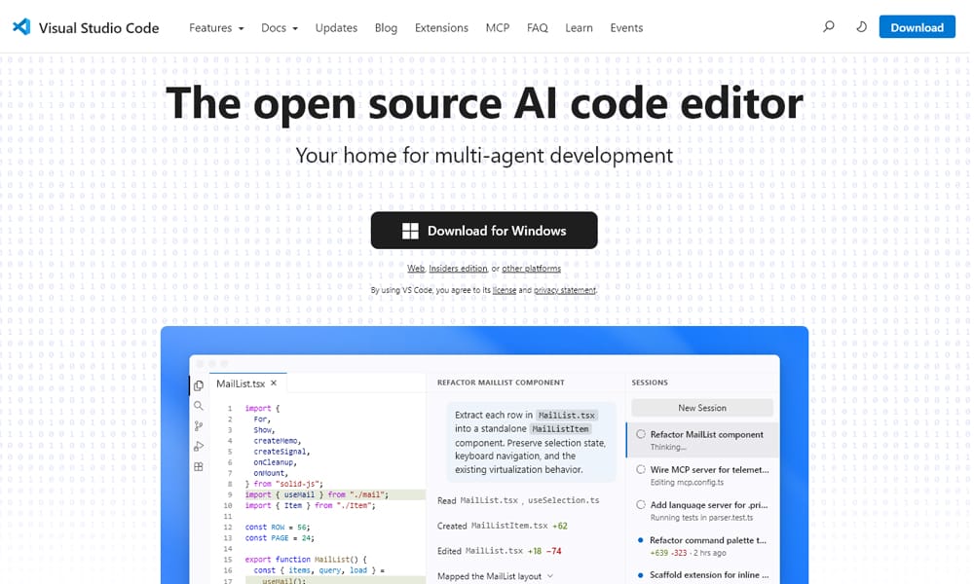
Task: Open the privacy statement link
Action: click(x=565, y=290)
